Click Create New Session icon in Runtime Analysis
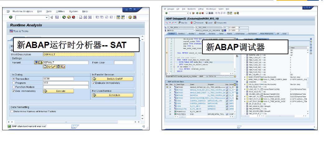The height and width of the screenshot is (153, 327). point(118,17)
